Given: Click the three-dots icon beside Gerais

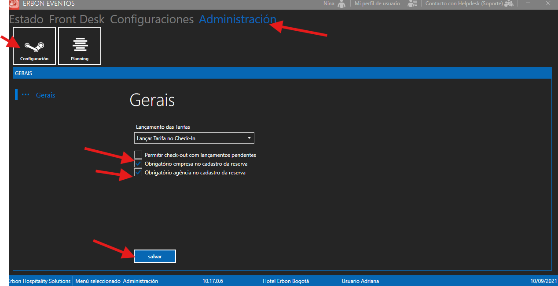Looking at the screenshot, I should [26, 95].
